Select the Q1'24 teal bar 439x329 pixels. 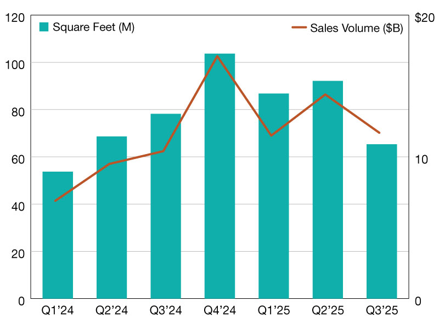(58, 235)
